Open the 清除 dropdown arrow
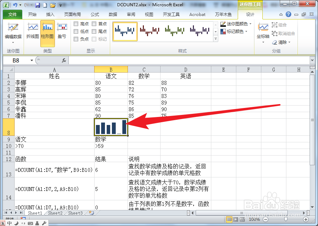This screenshot has height=226, width=318. (289, 42)
